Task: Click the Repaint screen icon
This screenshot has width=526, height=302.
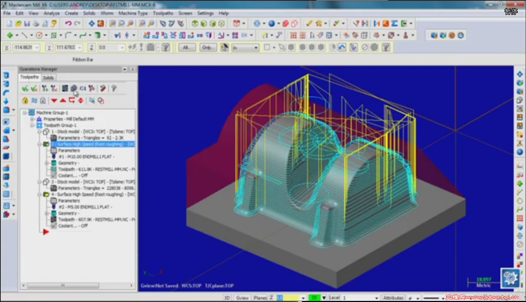Action: pos(100,23)
